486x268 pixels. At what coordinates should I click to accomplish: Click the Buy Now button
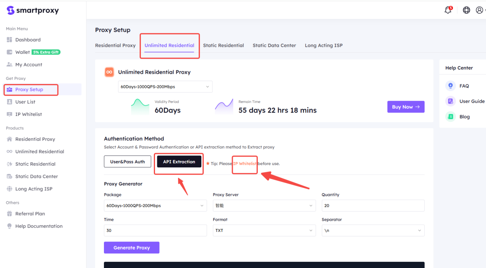(406, 107)
